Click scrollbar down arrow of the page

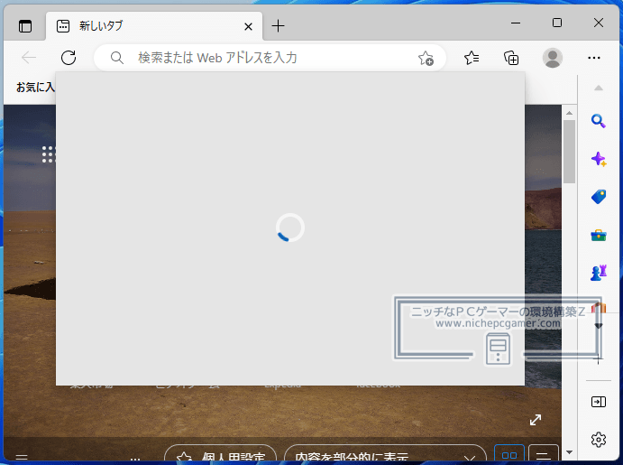(x=570, y=451)
